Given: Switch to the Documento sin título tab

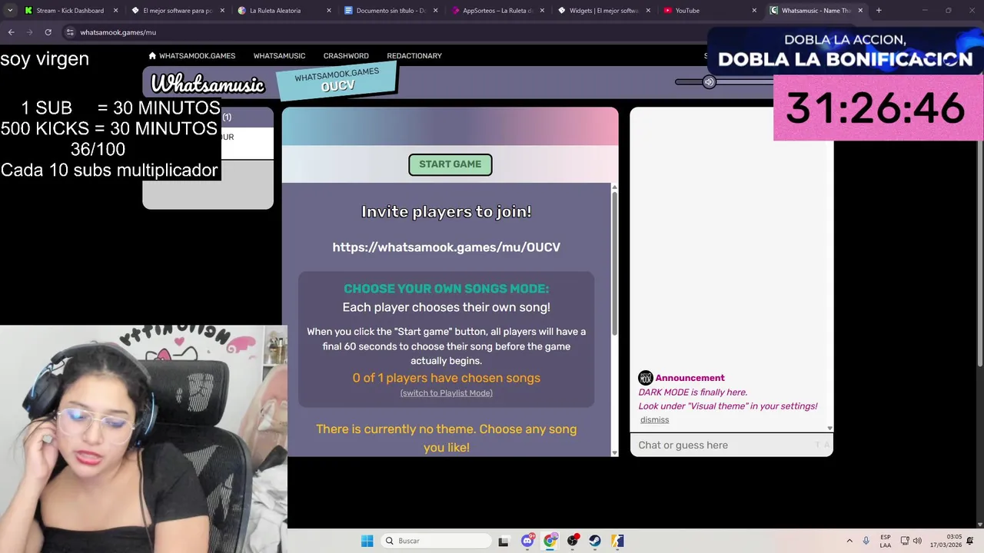Looking at the screenshot, I should coord(391,11).
